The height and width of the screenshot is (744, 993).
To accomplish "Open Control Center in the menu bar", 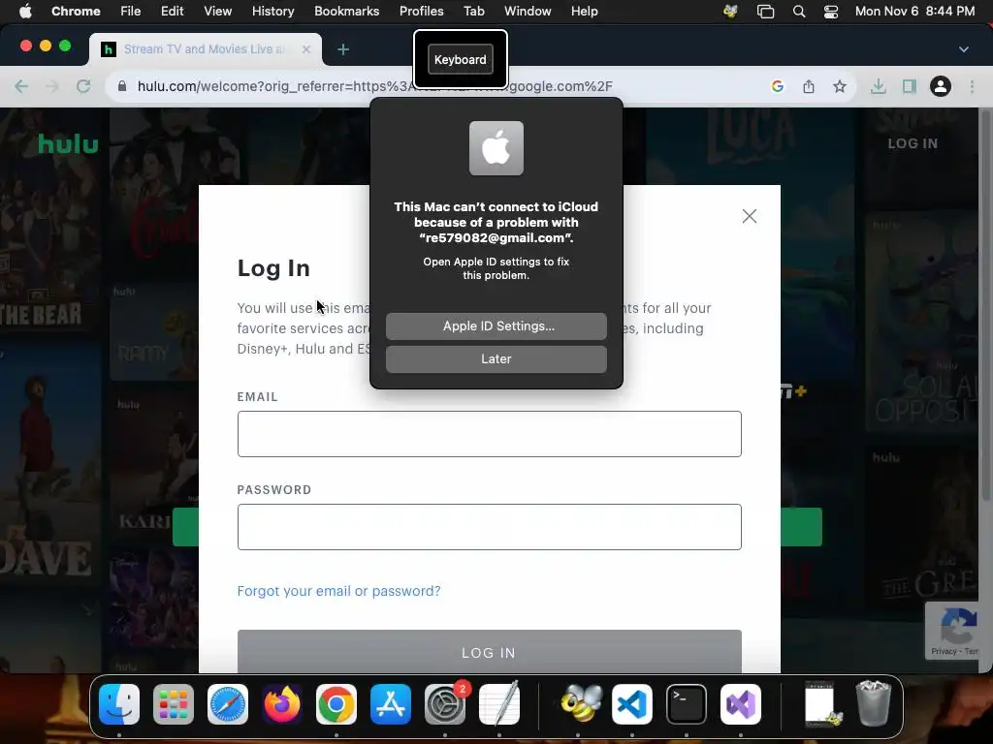I will 831,12.
